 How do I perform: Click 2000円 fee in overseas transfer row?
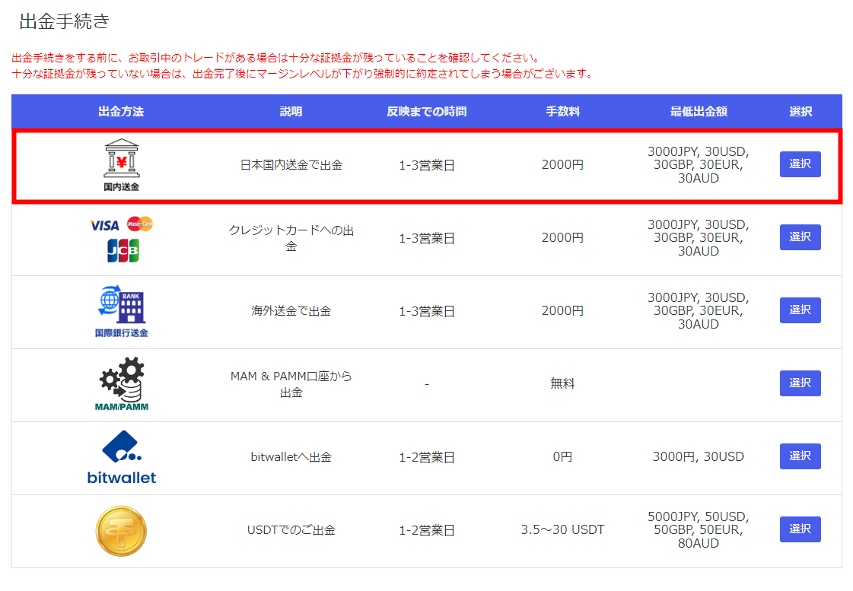(x=562, y=310)
